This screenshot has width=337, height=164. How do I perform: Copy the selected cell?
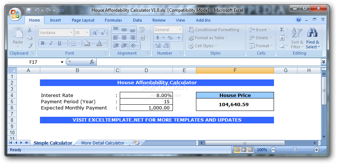(29, 38)
